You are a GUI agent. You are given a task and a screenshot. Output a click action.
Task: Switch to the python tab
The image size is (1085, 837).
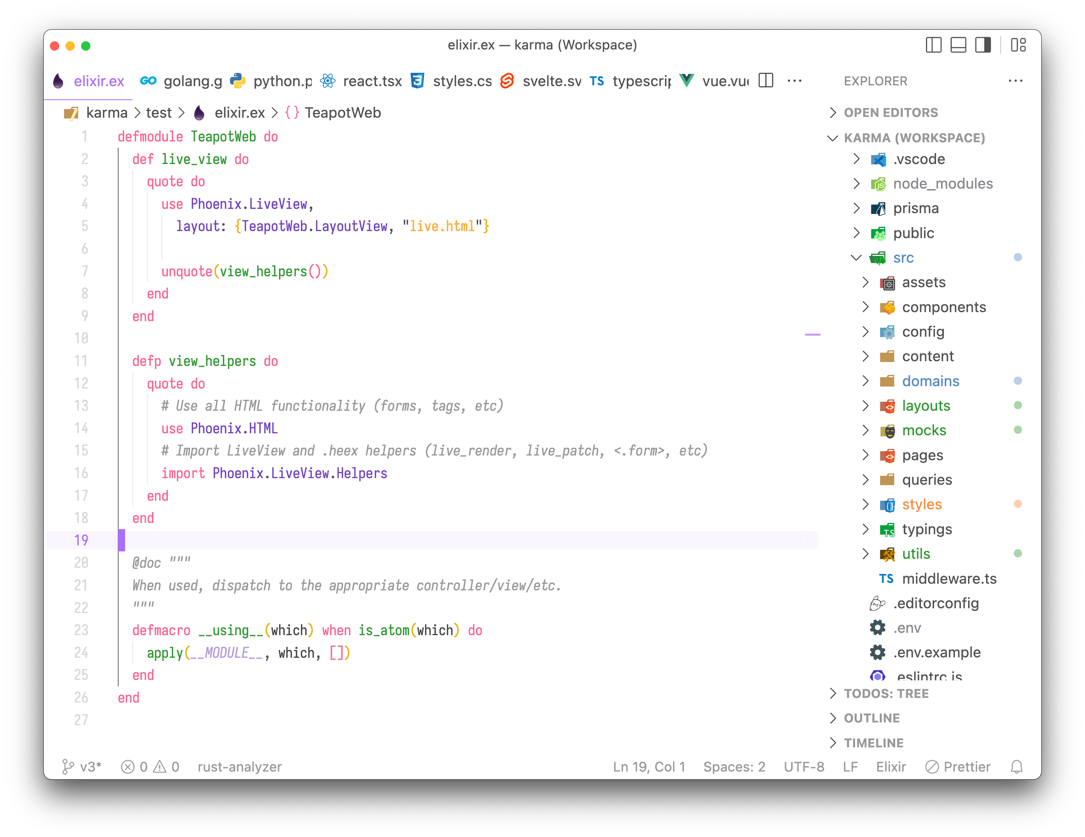click(282, 81)
